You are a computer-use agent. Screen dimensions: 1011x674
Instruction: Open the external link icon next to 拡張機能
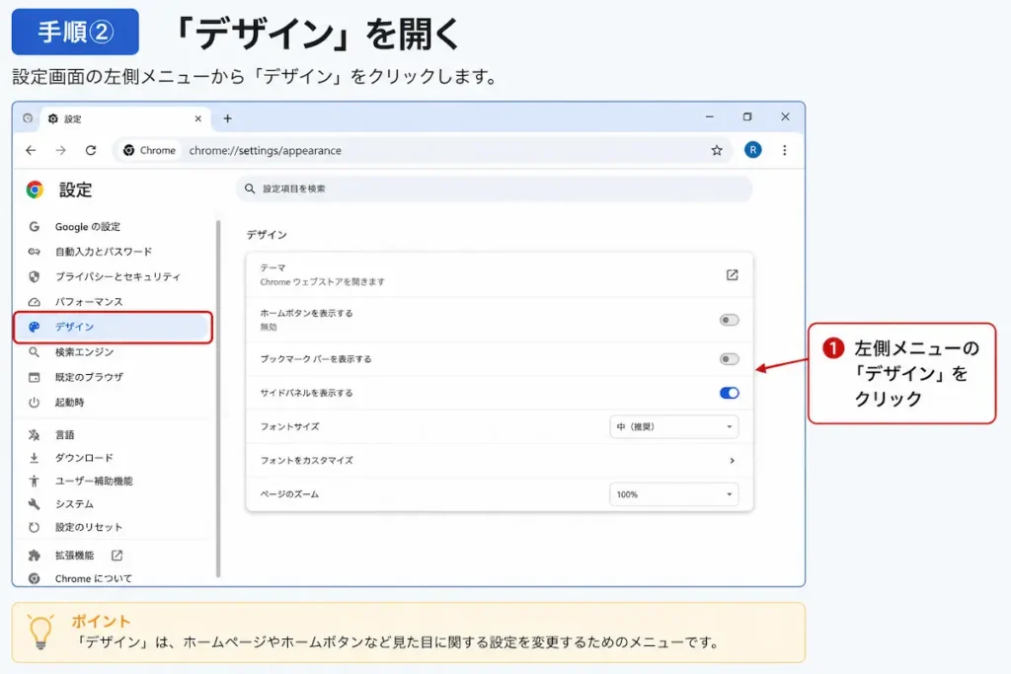coord(117,555)
